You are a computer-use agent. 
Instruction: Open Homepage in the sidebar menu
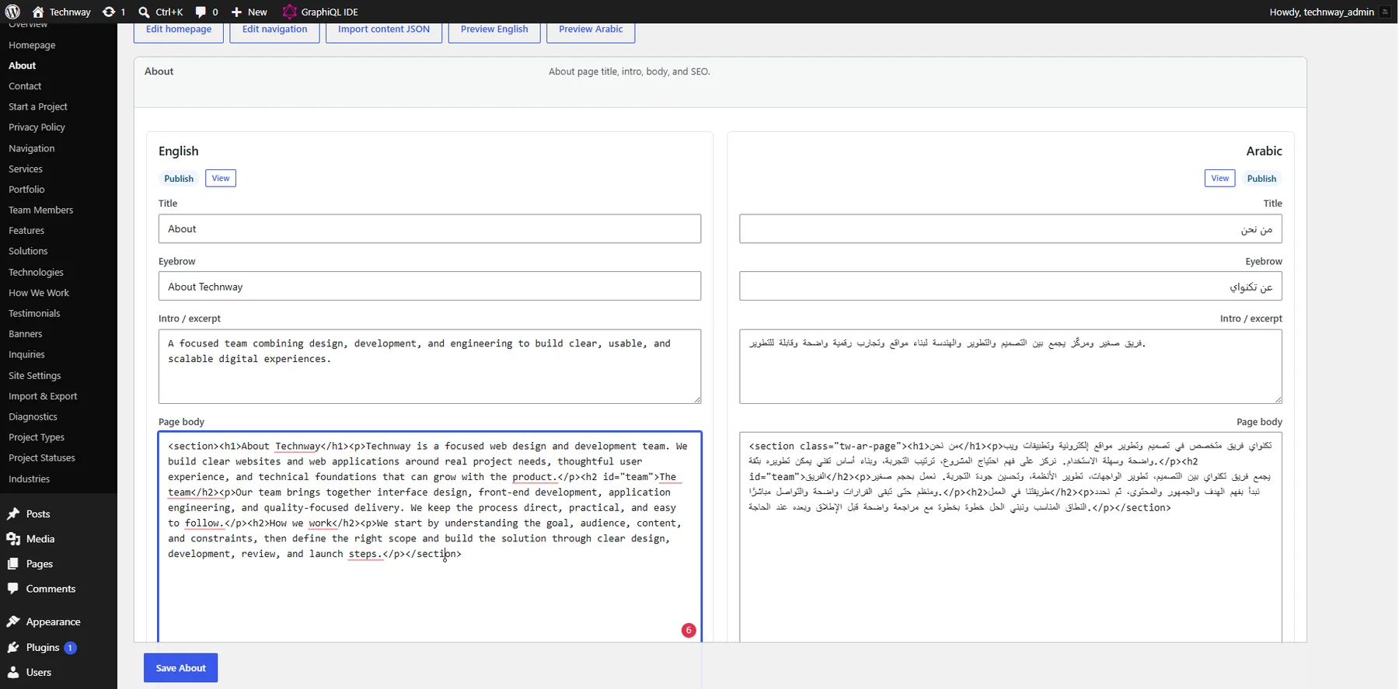(x=32, y=45)
